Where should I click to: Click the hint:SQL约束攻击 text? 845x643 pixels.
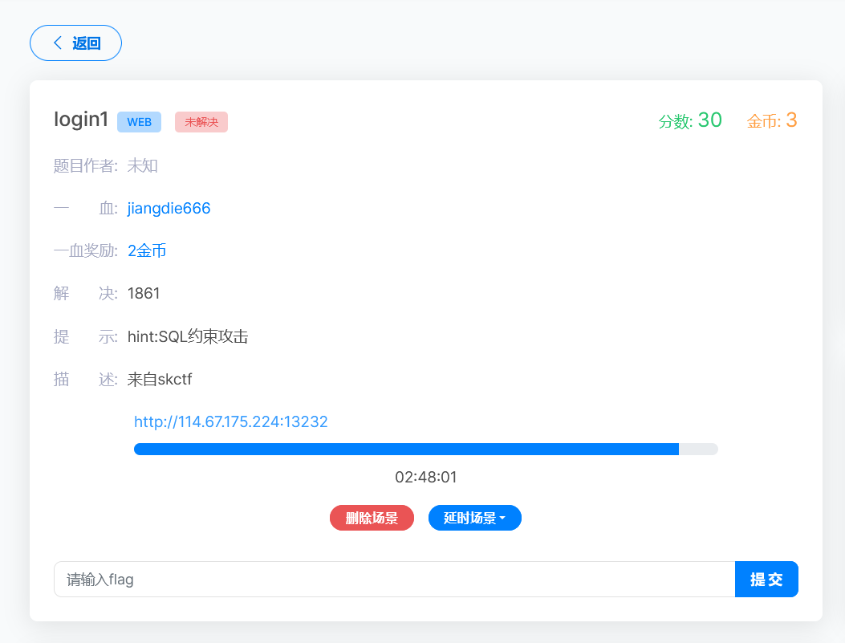pos(188,336)
